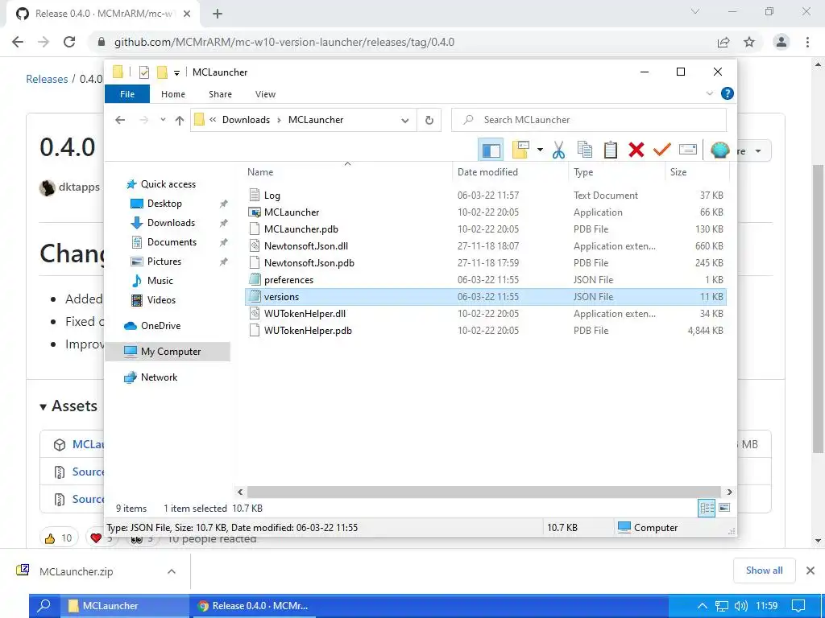Viewport: 825px width, 618px height.
Task: Select Videos in navigation pane
Action: point(161,300)
